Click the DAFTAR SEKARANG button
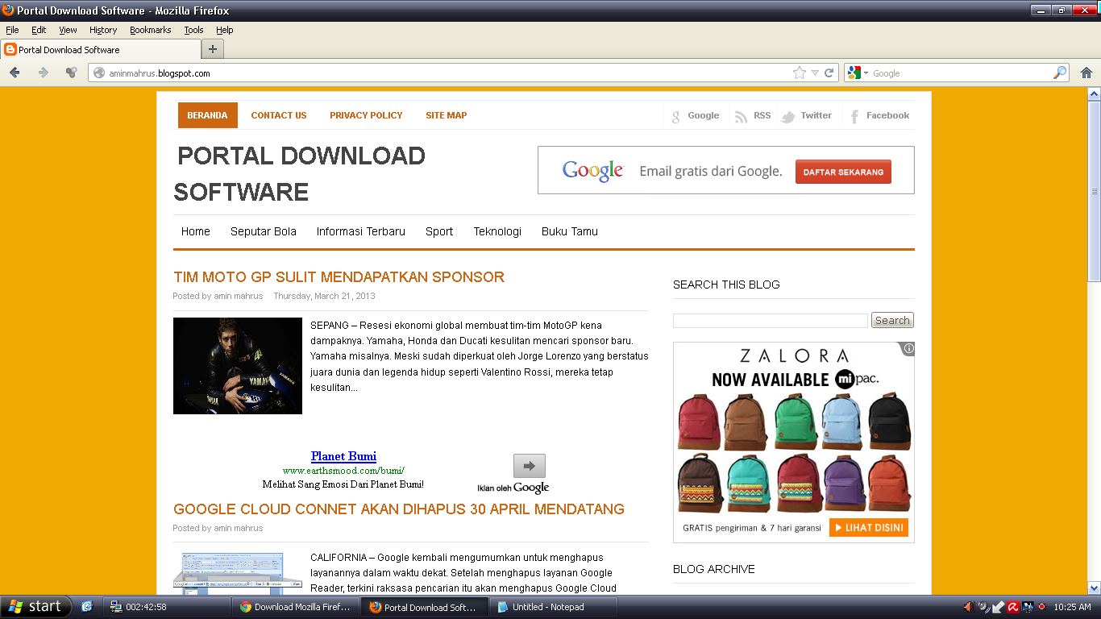This screenshot has width=1101, height=619. tap(843, 172)
